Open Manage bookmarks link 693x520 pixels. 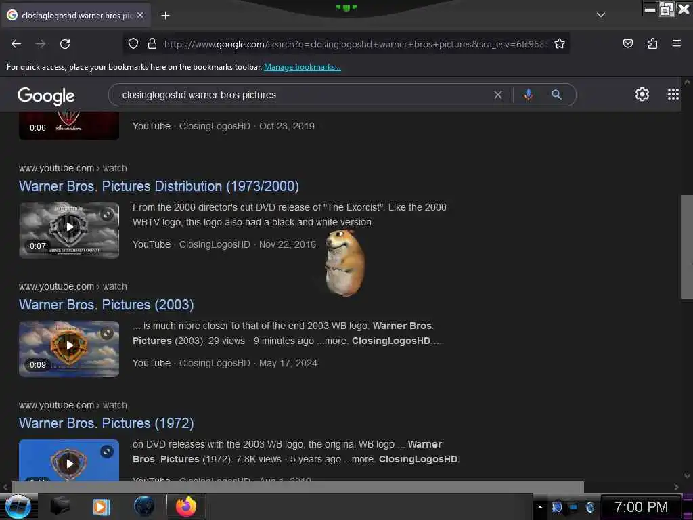click(303, 67)
